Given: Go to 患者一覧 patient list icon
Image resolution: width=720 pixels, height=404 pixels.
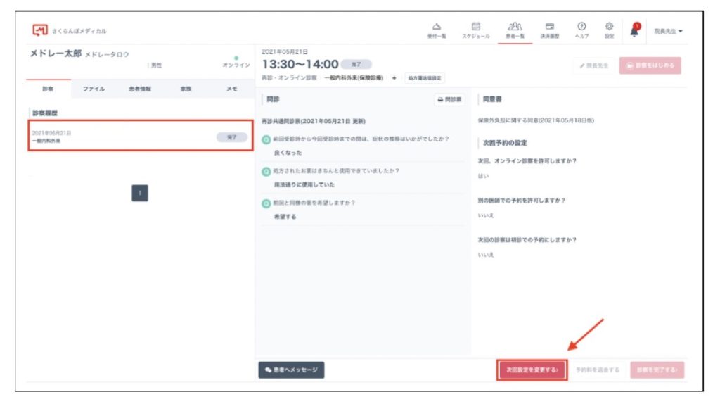Looking at the screenshot, I should pos(515,27).
